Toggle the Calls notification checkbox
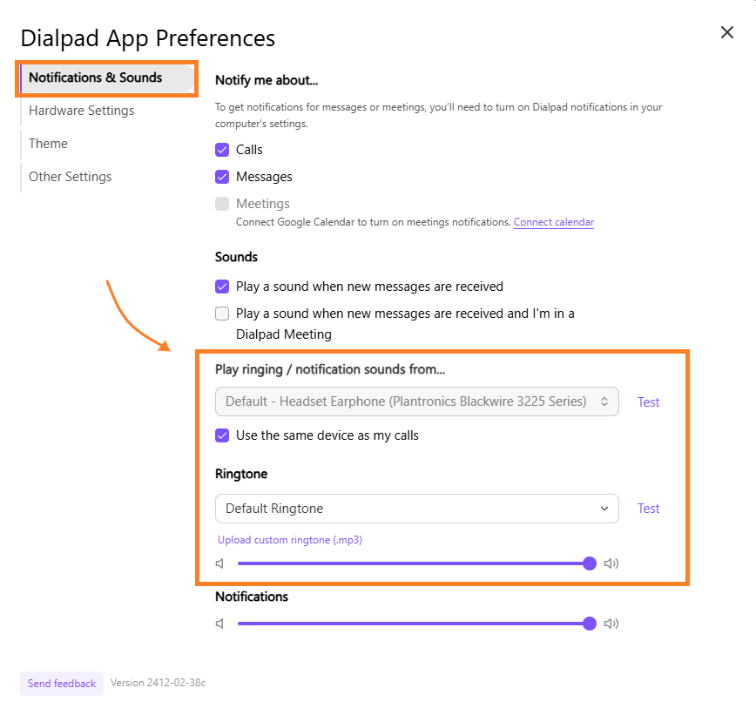The height and width of the screenshot is (715, 756). coord(222,150)
